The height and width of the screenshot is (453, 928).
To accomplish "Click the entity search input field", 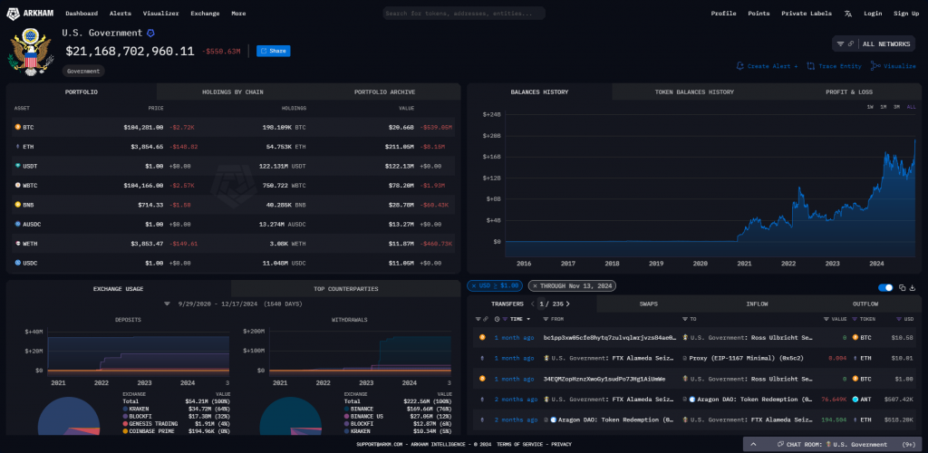I will pyautogui.click(x=463, y=14).
